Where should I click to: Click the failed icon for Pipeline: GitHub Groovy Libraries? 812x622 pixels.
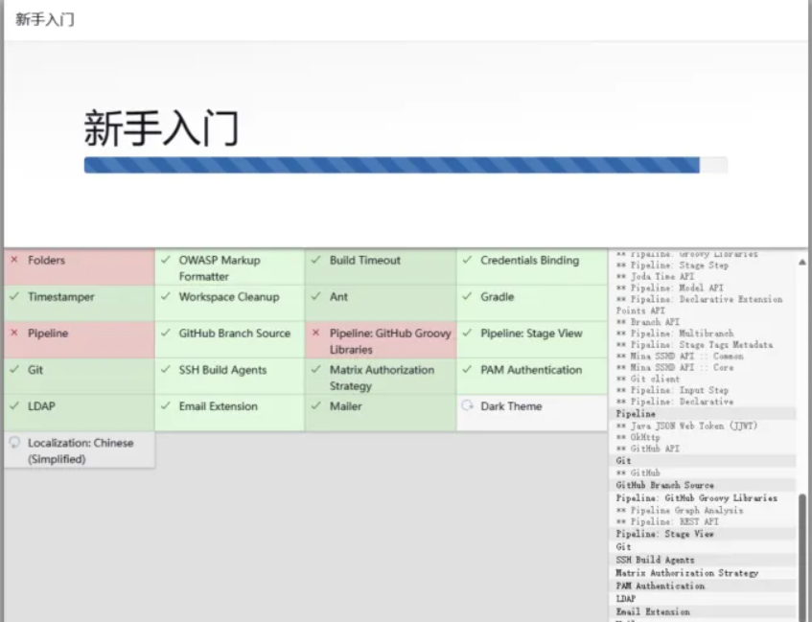coord(316,334)
